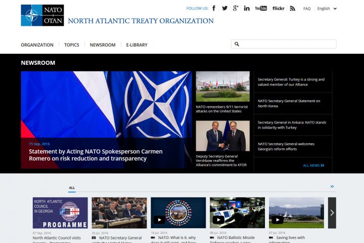
Task: Open NATO's LinkedIn icon
Action: (247, 9)
